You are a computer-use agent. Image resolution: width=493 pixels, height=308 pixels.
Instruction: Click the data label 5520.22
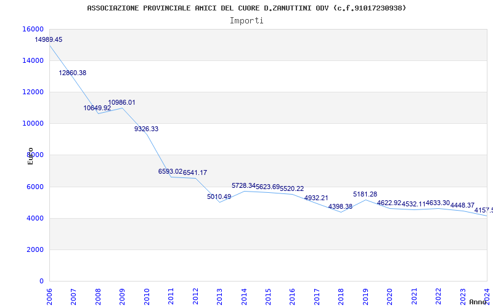tap(291, 188)
